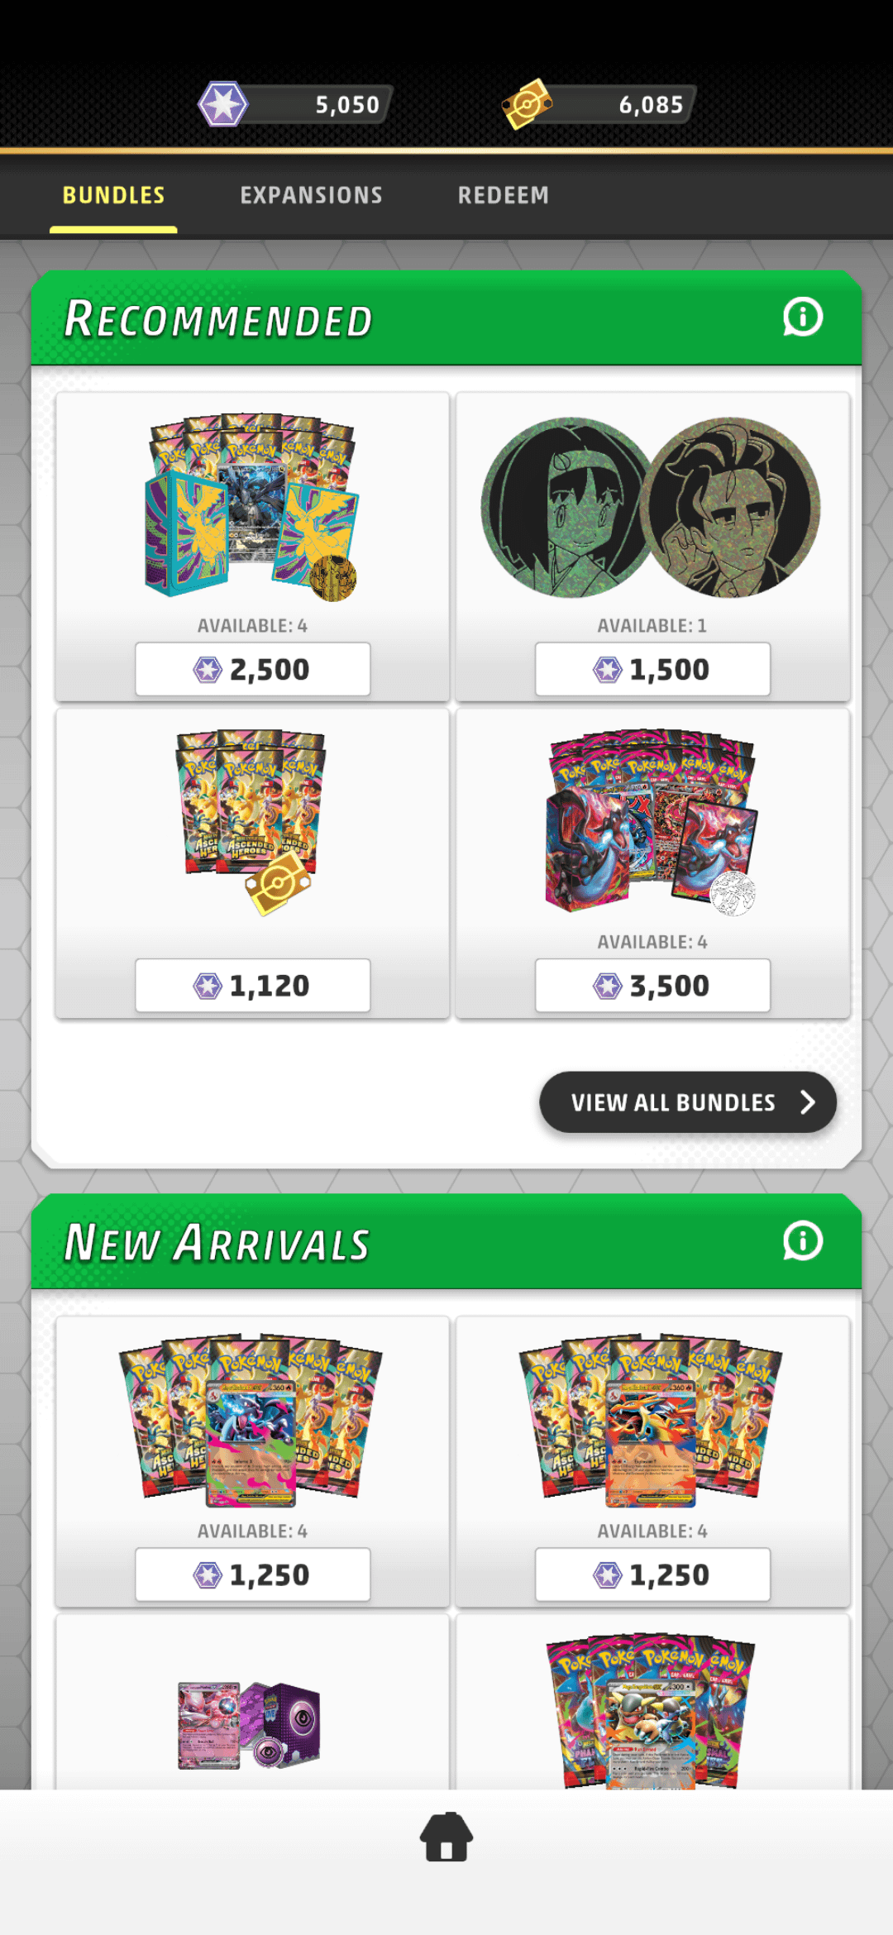The height and width of the screenshot is (1935, 893).
Task: Click View All Bundles button
Action: [688, 1102]
